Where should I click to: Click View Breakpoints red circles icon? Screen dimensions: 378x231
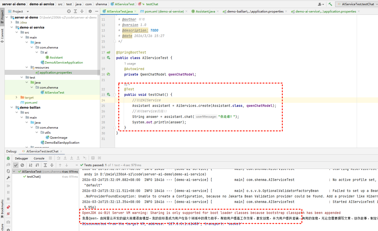pos(8,207)
